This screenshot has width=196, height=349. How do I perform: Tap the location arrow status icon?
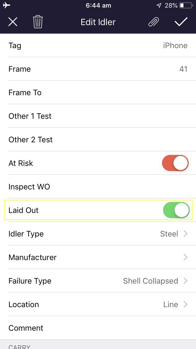[159, 5]
